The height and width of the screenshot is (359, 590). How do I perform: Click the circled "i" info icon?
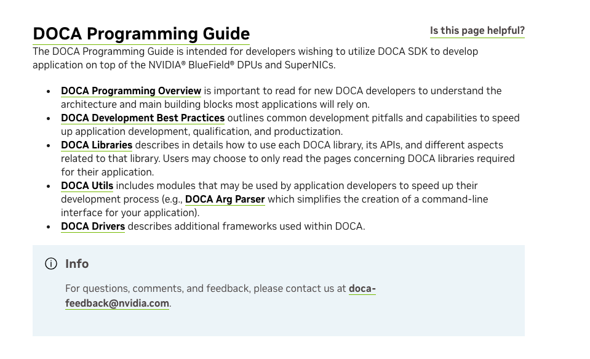click(51, 264)
